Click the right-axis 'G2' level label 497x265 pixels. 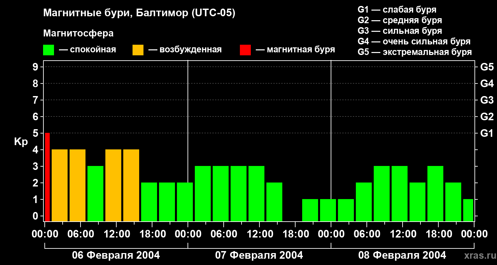pyautogui.click(x=487, y=117)
